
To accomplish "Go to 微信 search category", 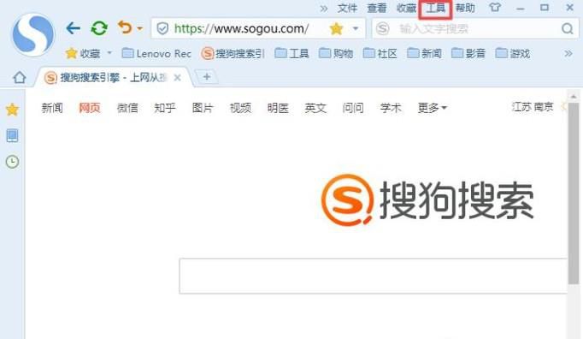I will (127, 108).
